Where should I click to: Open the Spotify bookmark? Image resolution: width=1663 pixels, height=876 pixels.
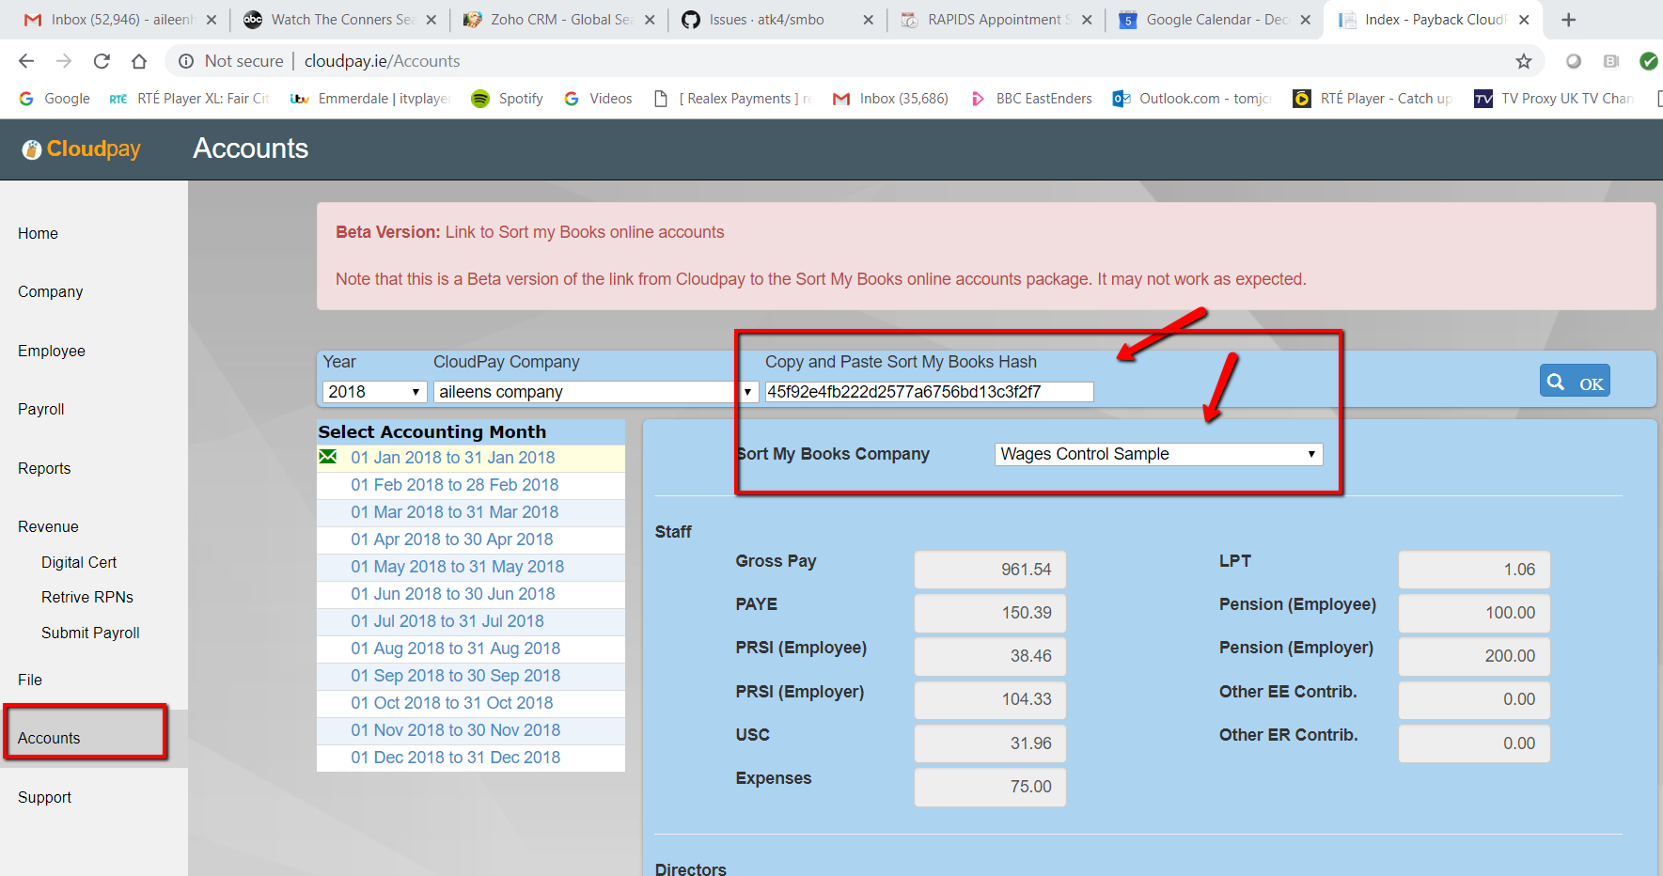(508, 99)
